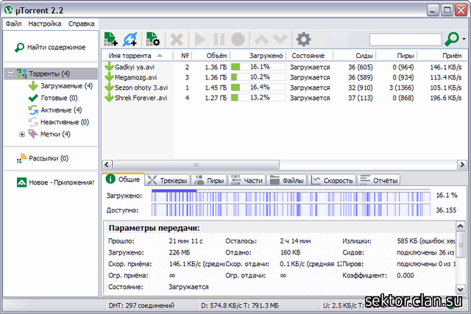The width and height of the screenshot is (471, 314).
Task: Switch to the Трекеры tab
Action: (x=167, y=180)
